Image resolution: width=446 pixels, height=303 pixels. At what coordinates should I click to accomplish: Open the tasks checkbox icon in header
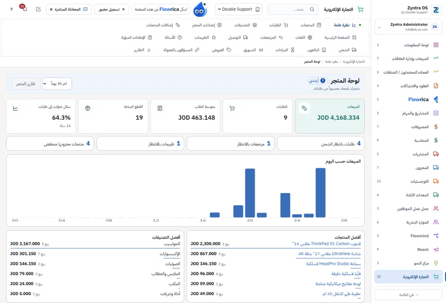coord(39,9)
